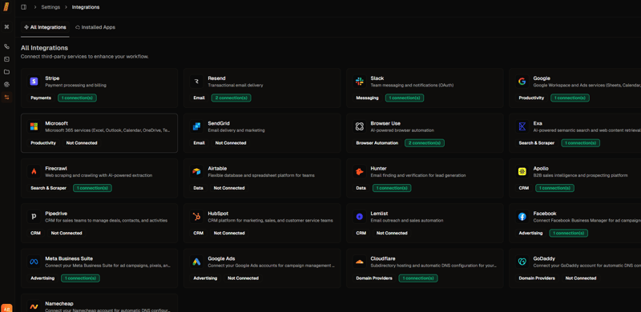Click the Google Ads logo icon
This screenshot has height=312, width=641.
click(196, 262)
